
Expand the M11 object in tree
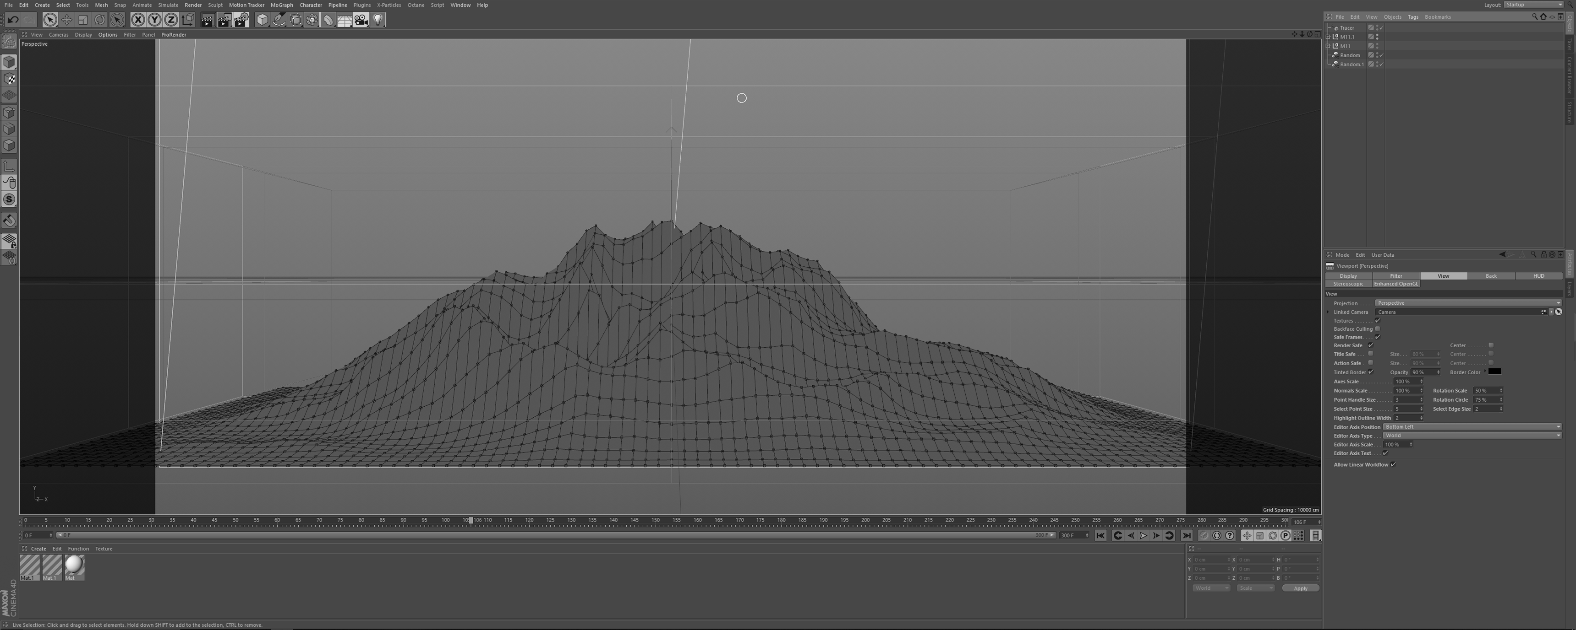click(x=1328, y=46)
